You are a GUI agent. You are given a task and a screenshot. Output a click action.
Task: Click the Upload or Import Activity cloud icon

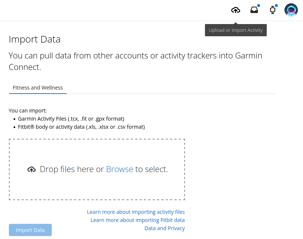[236, 10]
